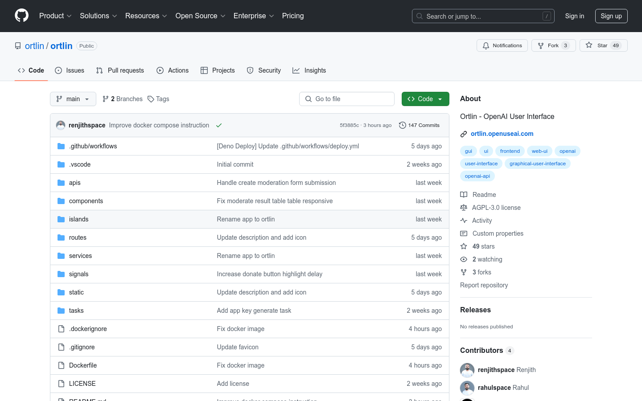Image resolution: width=642 pixels, height=401 pixels.
Task: Click the watching eye icon
Action: pos(464,259)
